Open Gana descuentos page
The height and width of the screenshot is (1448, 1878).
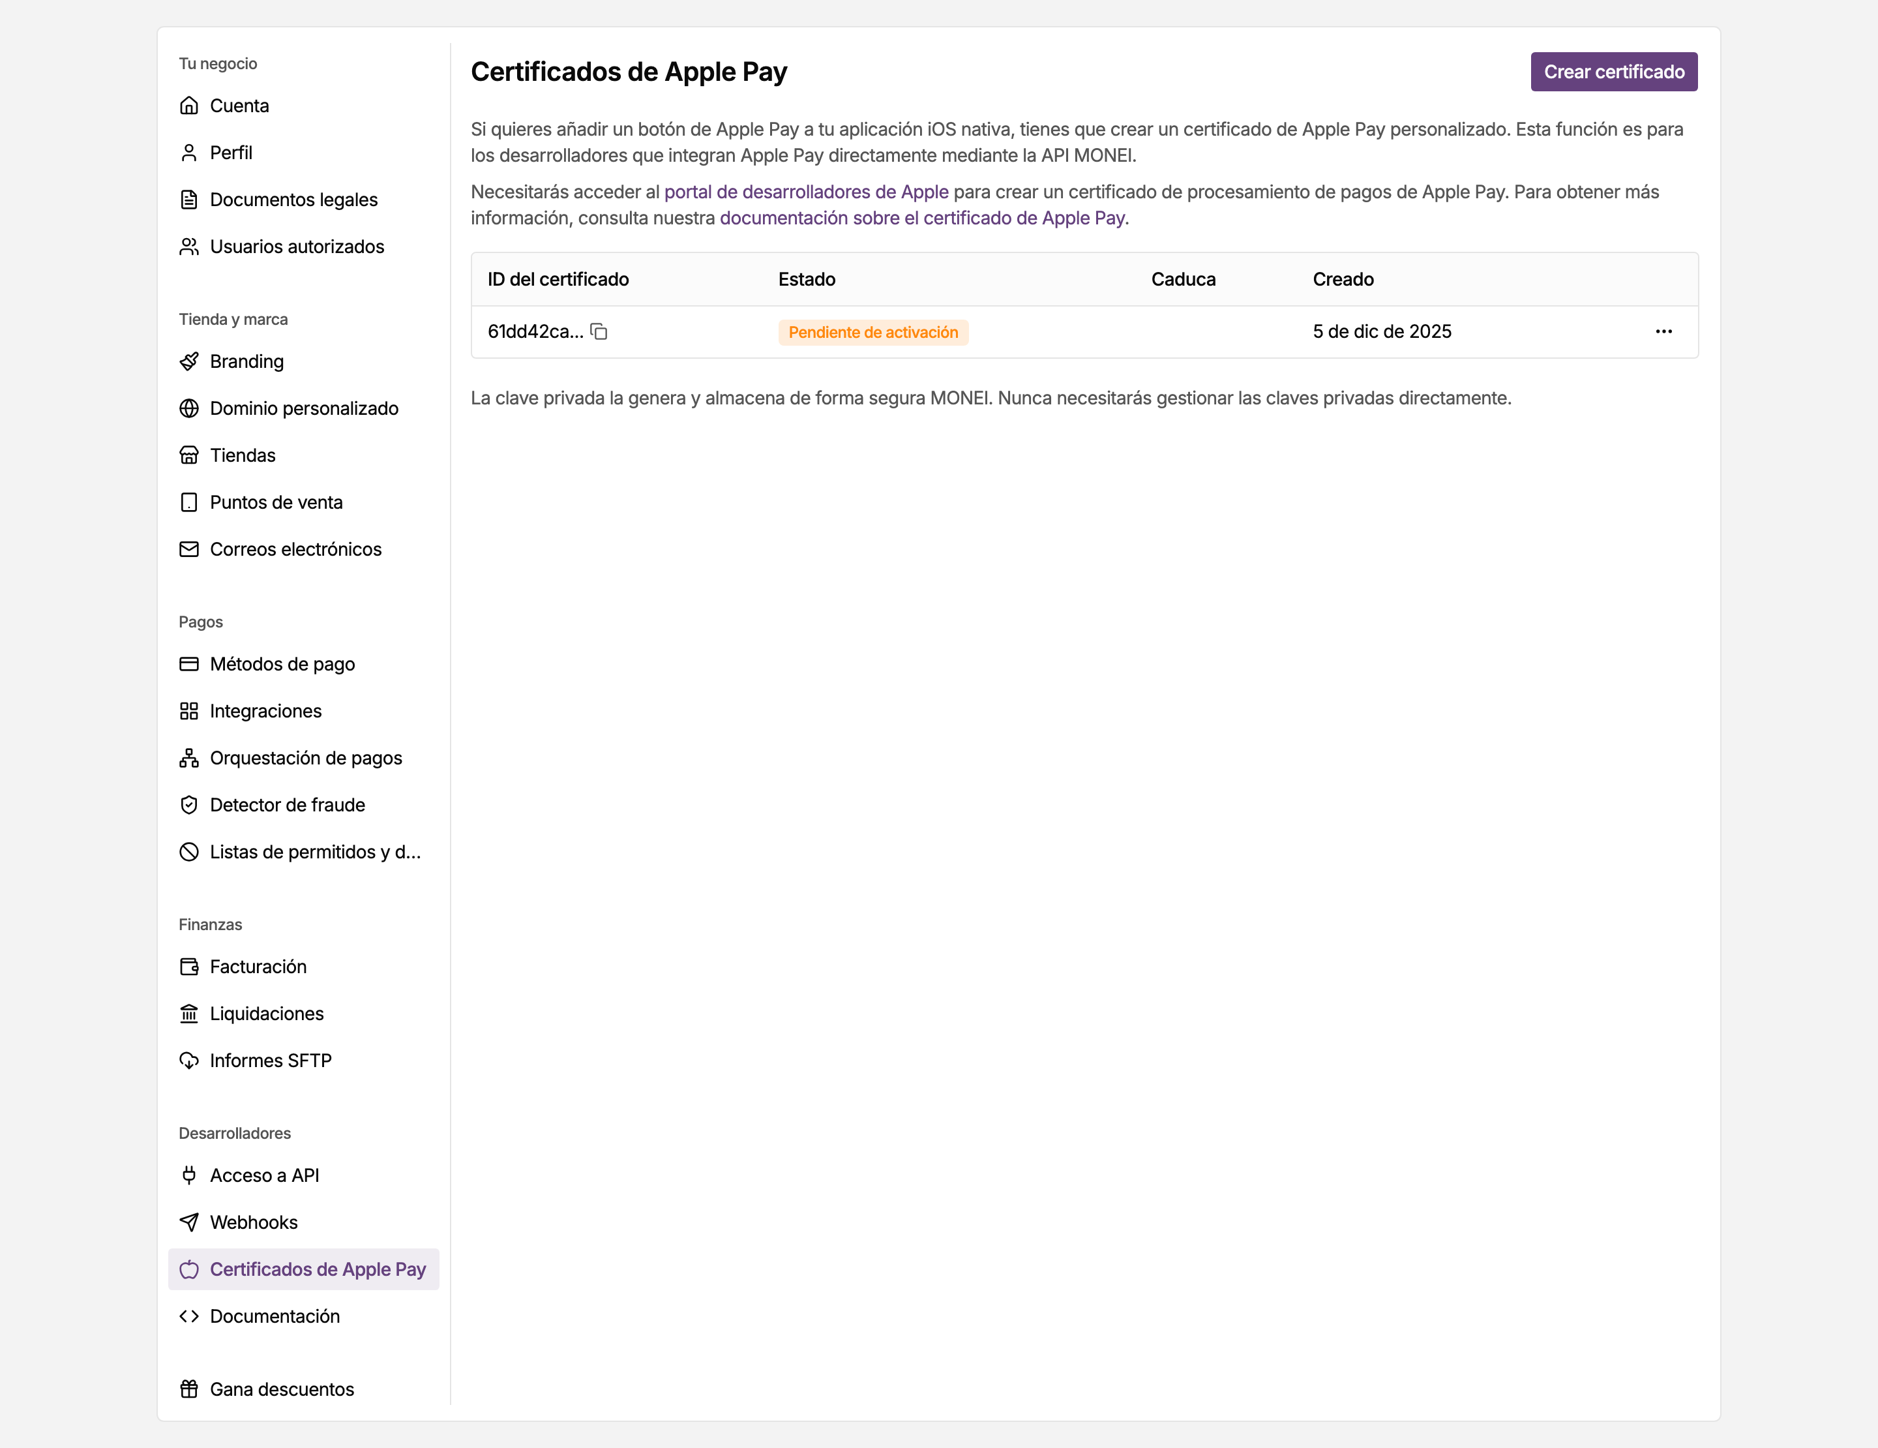[303, 1389]
